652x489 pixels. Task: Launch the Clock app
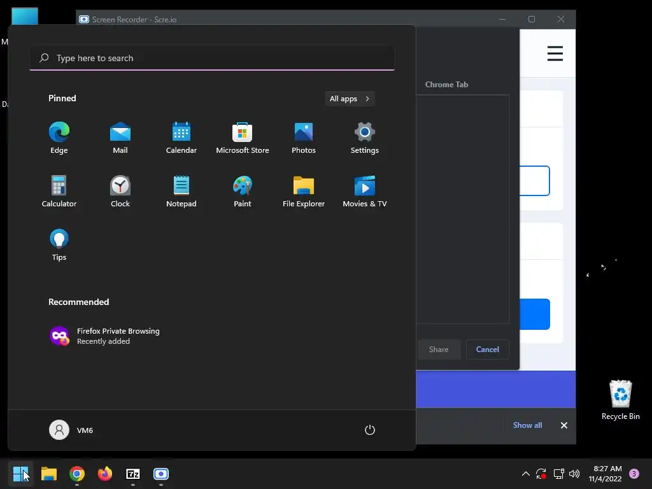pyautogui.click(x=120, y=192)
